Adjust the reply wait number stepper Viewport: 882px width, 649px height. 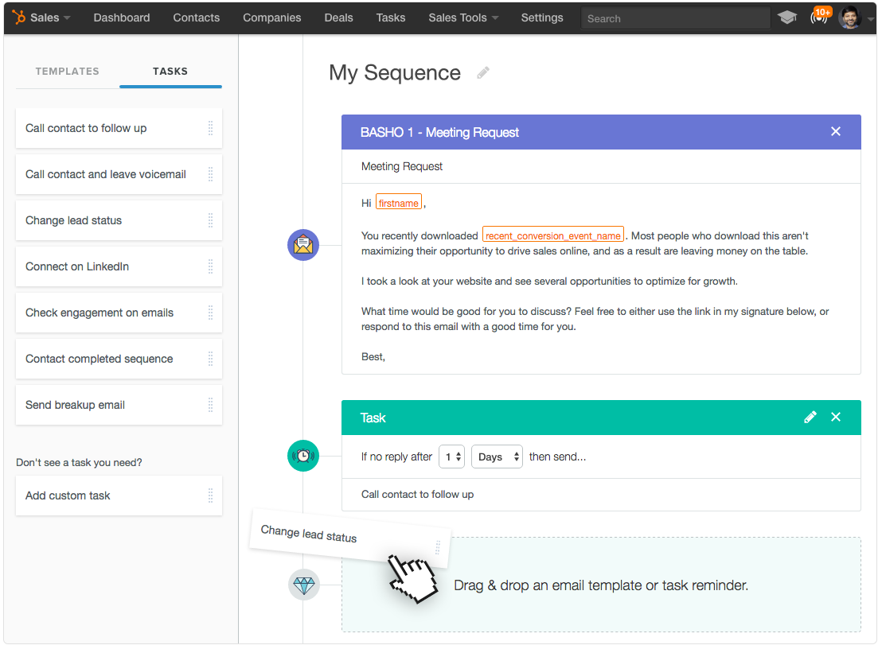click(x=451, y=457)
